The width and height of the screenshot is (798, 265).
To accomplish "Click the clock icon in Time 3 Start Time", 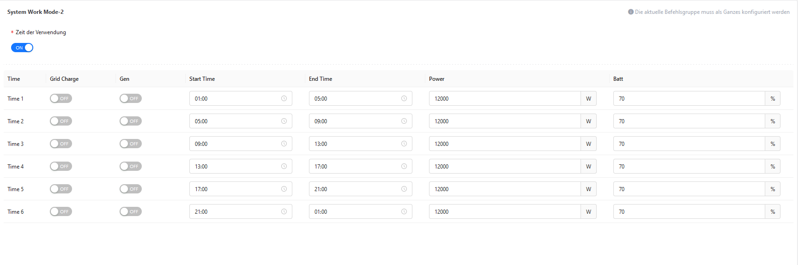I will tap(284, 144).
